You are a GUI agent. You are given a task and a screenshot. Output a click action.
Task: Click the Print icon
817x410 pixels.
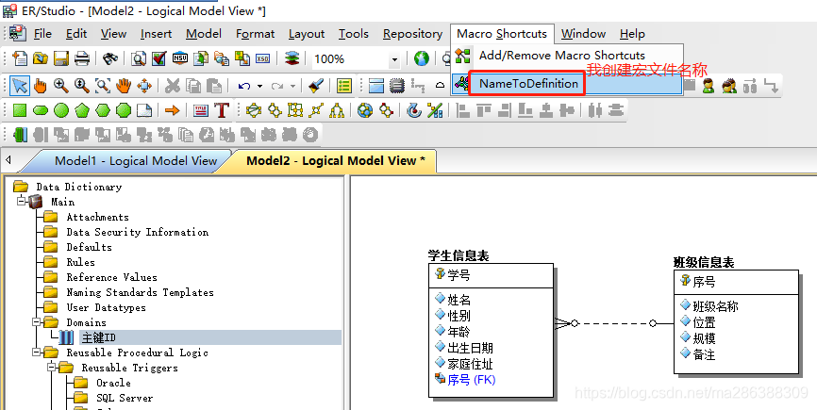coord(82,58)
